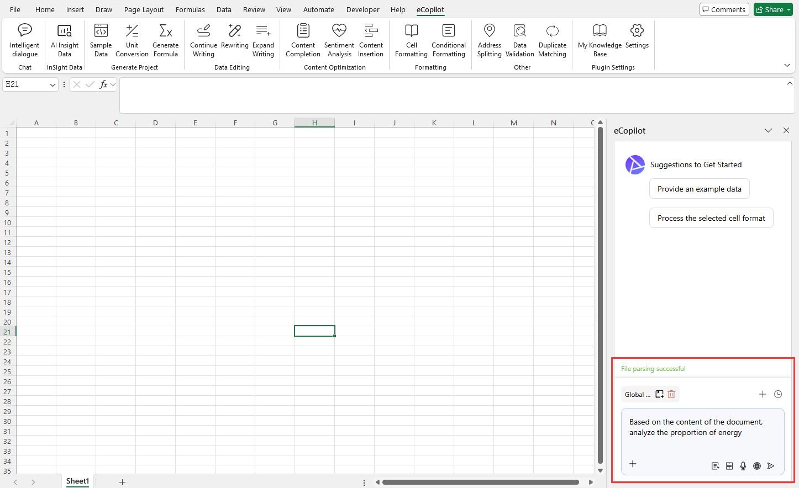
Task: Open chat history clock icon
Action: click(778, 394)
